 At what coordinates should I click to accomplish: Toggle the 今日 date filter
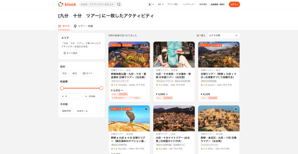[x=64, y=73]
